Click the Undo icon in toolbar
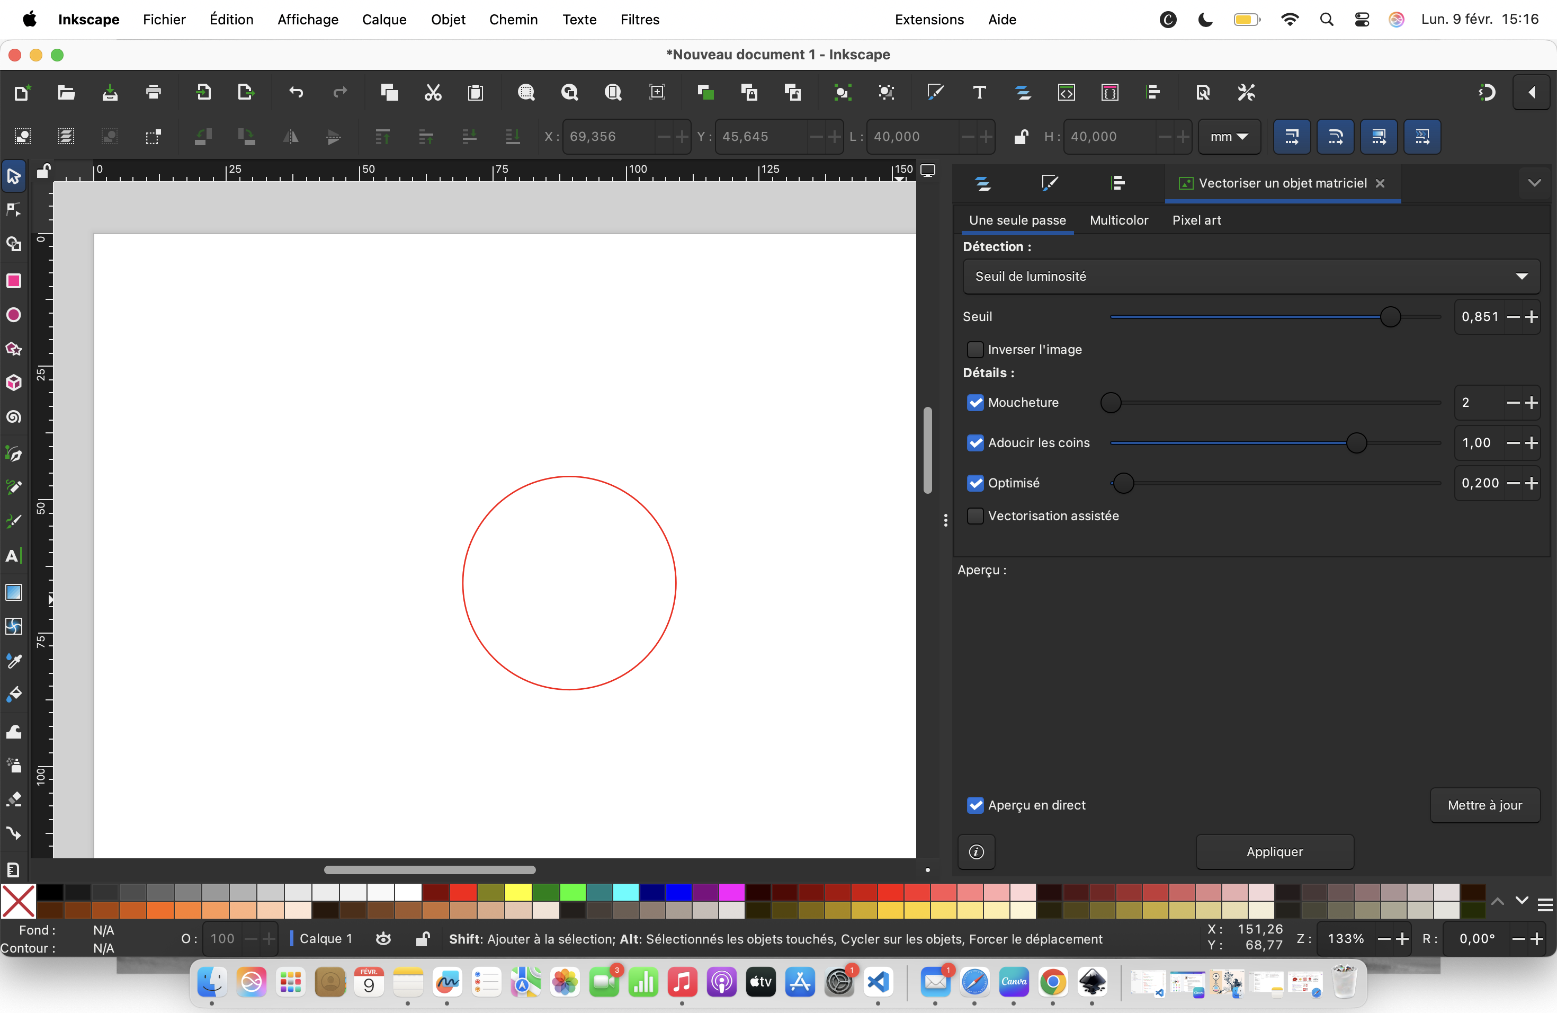The height and width of the screenshot is (1013, 1557). tap(297, 92)
